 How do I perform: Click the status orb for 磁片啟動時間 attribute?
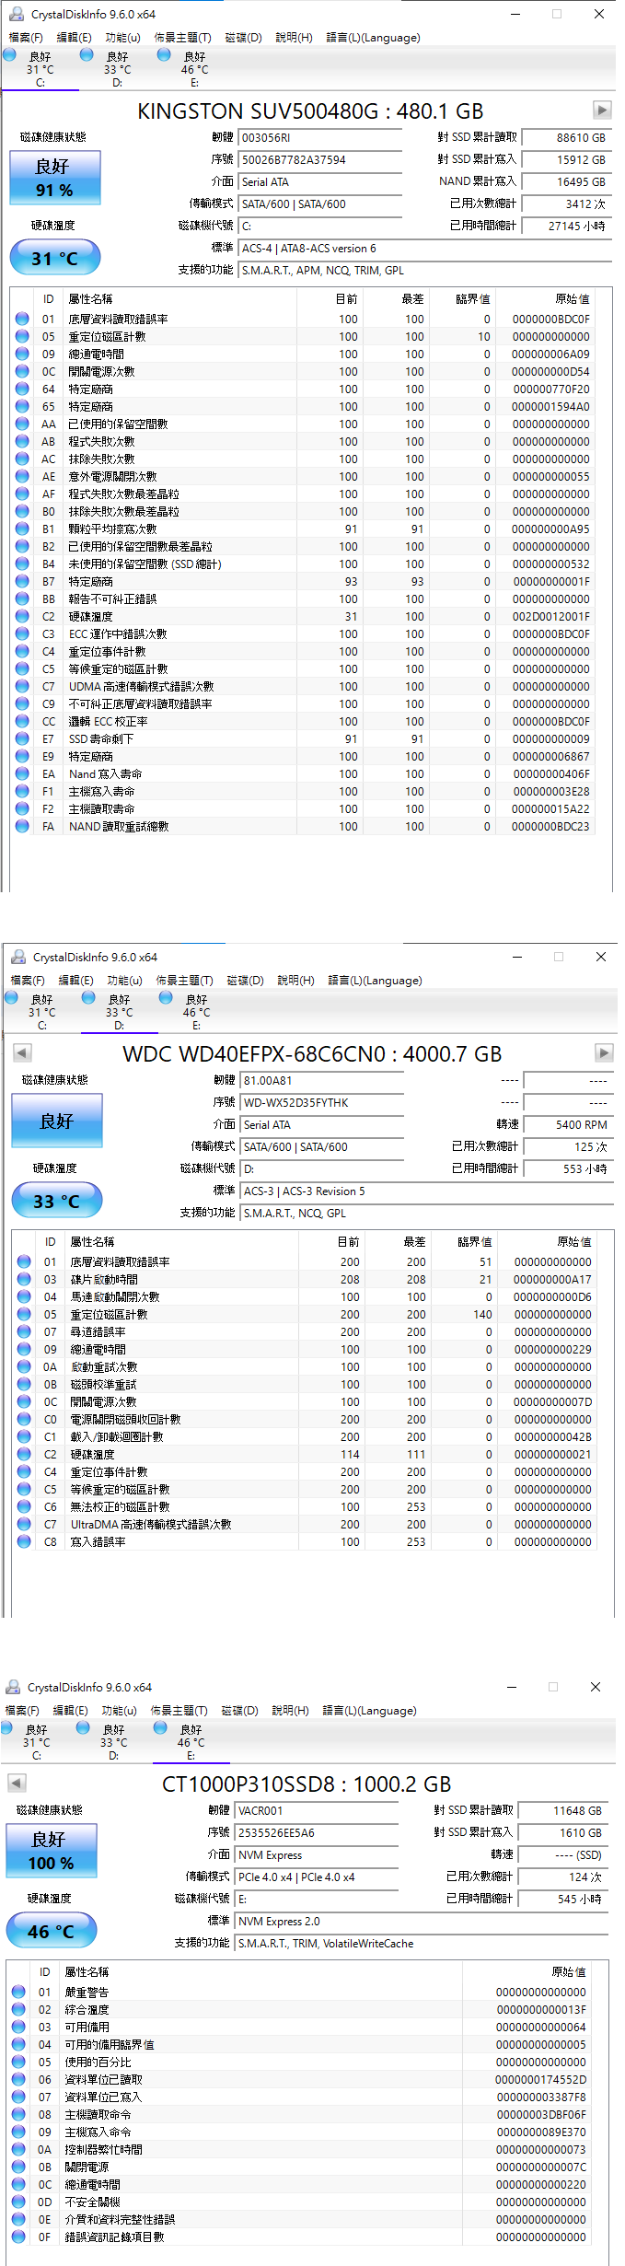pos(24,1279)
